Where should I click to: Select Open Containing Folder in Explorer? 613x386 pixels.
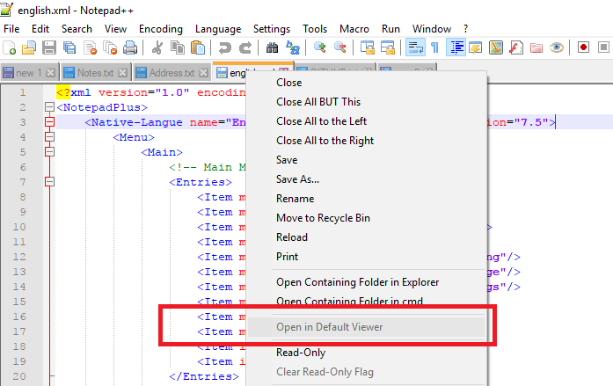[x=367, y=282]
